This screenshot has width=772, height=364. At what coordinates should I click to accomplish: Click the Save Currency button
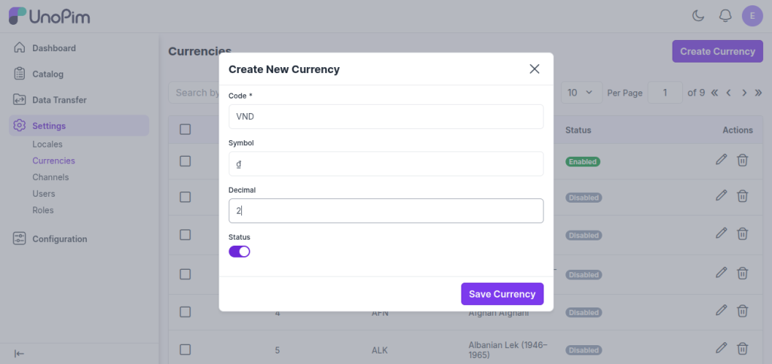[502, 294]
